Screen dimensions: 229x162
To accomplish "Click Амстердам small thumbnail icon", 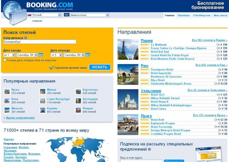I will (x=78, y=101).
